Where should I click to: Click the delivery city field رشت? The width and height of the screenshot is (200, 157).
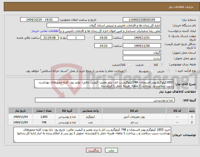pyautogui.click(x=142, y=58)
